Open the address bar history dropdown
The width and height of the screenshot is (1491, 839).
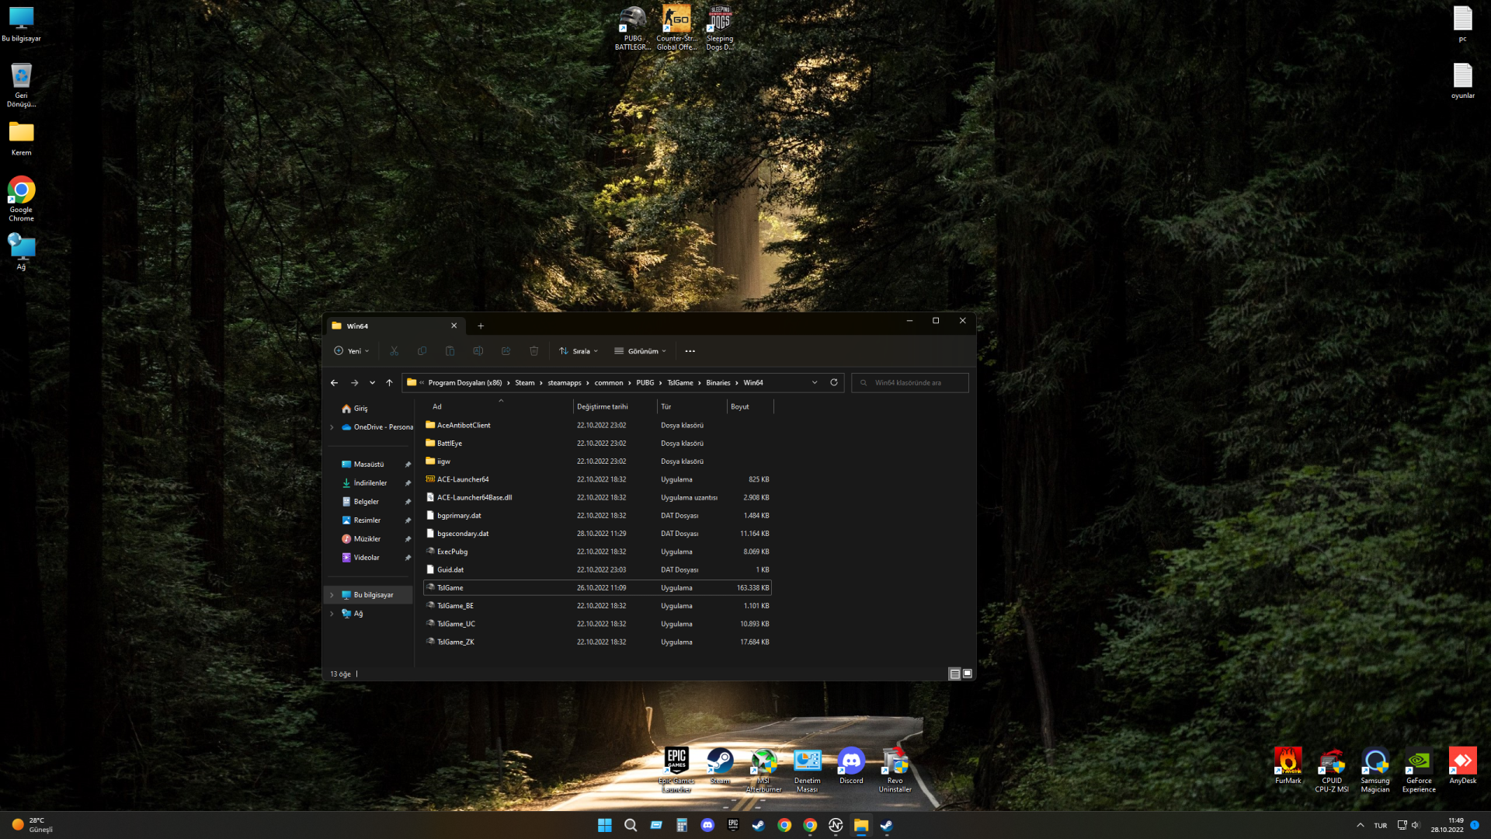[x=815, y=382]
